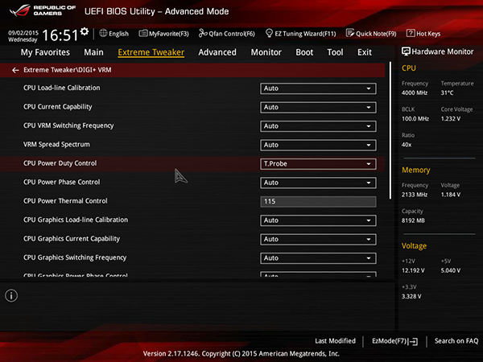This screenshot has height=362, width=483.
Task: Open Qfan Control(F6)
Action: (x=227, y=33)
